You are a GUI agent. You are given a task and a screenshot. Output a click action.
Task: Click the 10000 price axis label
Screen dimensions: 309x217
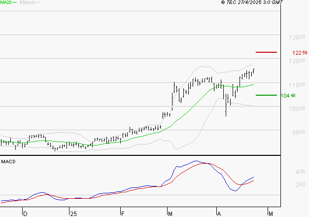click(297, 108)
